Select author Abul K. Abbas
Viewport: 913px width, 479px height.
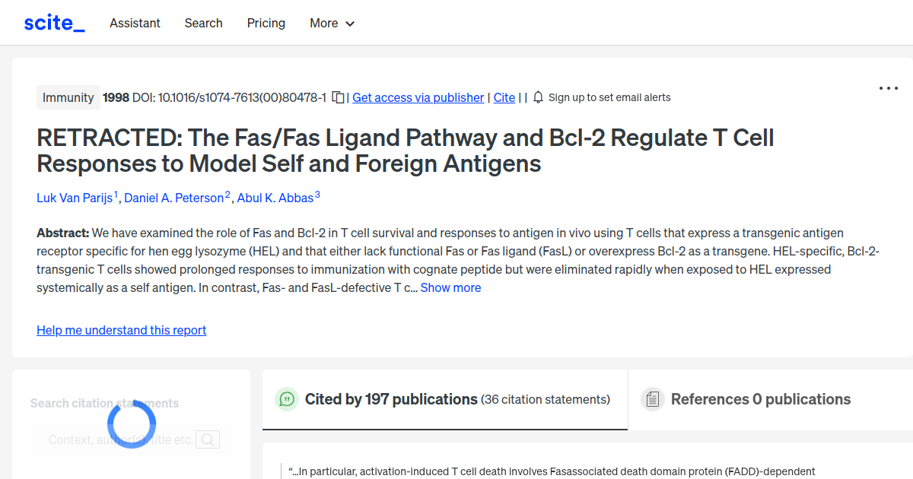point(275,198)
